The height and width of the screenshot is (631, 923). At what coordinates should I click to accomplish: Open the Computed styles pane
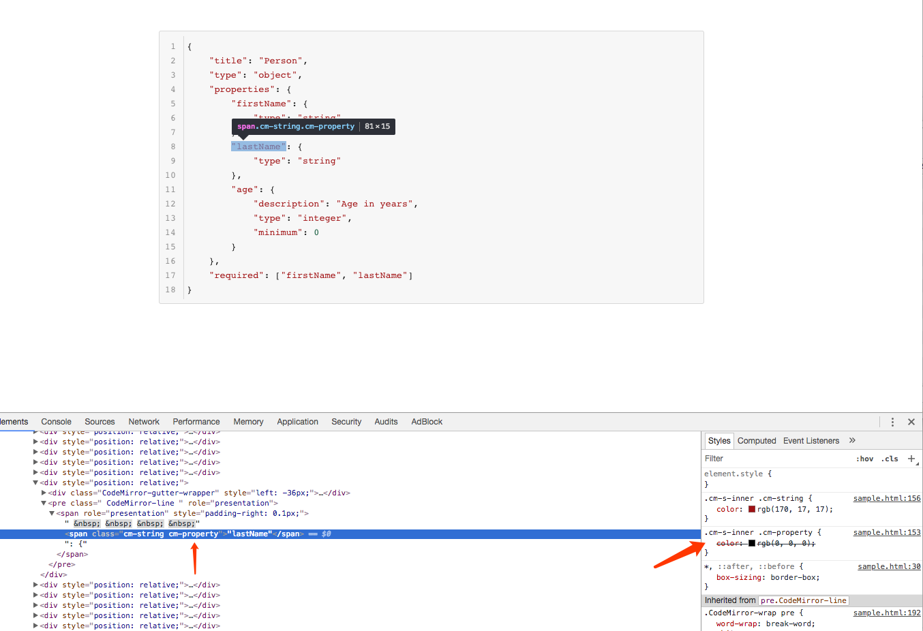click(x=757, y=440)
